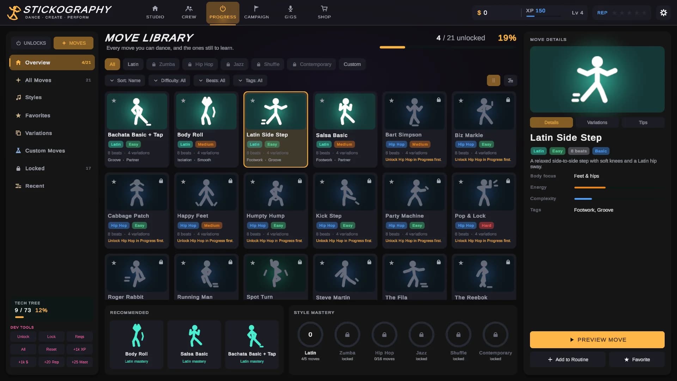Toggle favorite star on Salsa Basic card
The height and width of the screenshot is (381, 677).
coord(322,101)
